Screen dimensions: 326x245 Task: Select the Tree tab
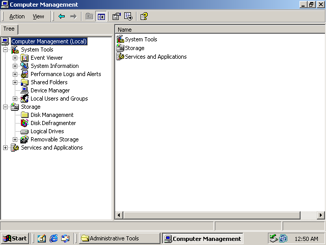(9, 29)
